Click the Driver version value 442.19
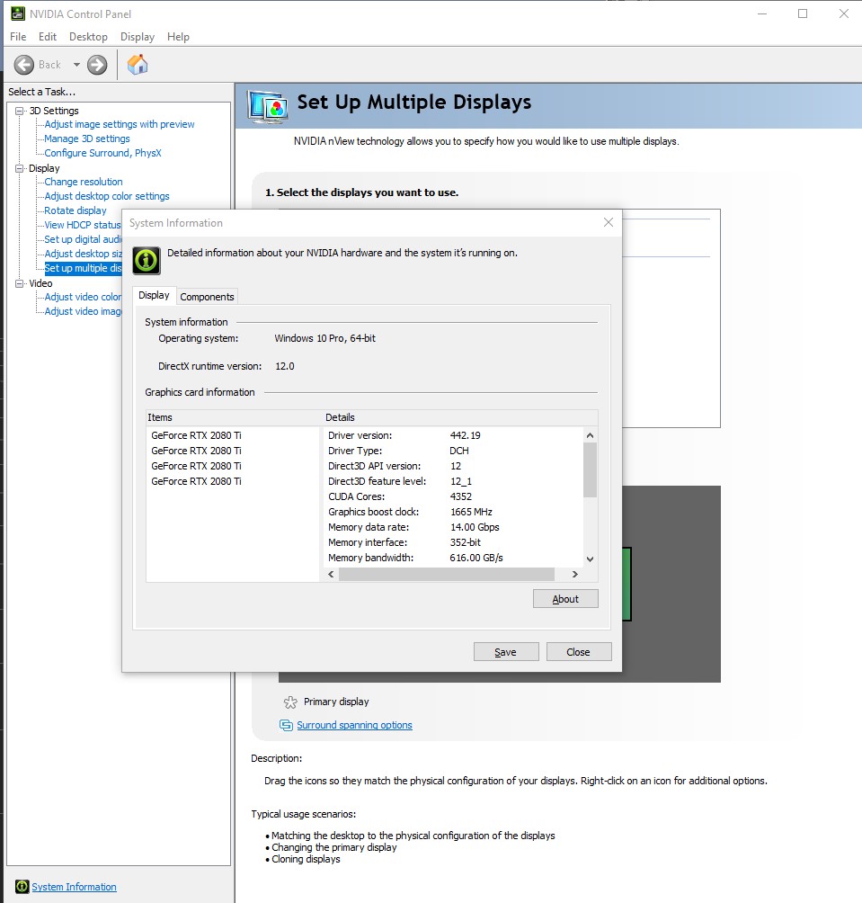Screen dimensions: 862x903 coord(465,435)
